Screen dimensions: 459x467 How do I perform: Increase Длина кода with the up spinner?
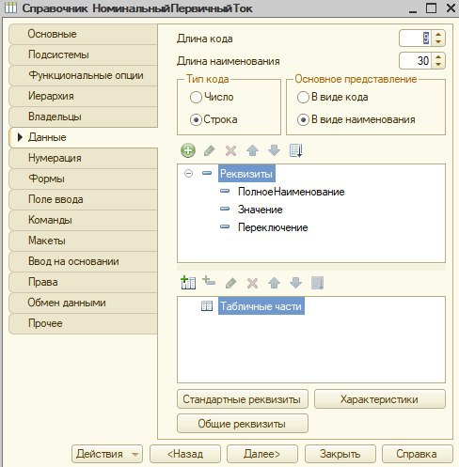pos(438,35)
